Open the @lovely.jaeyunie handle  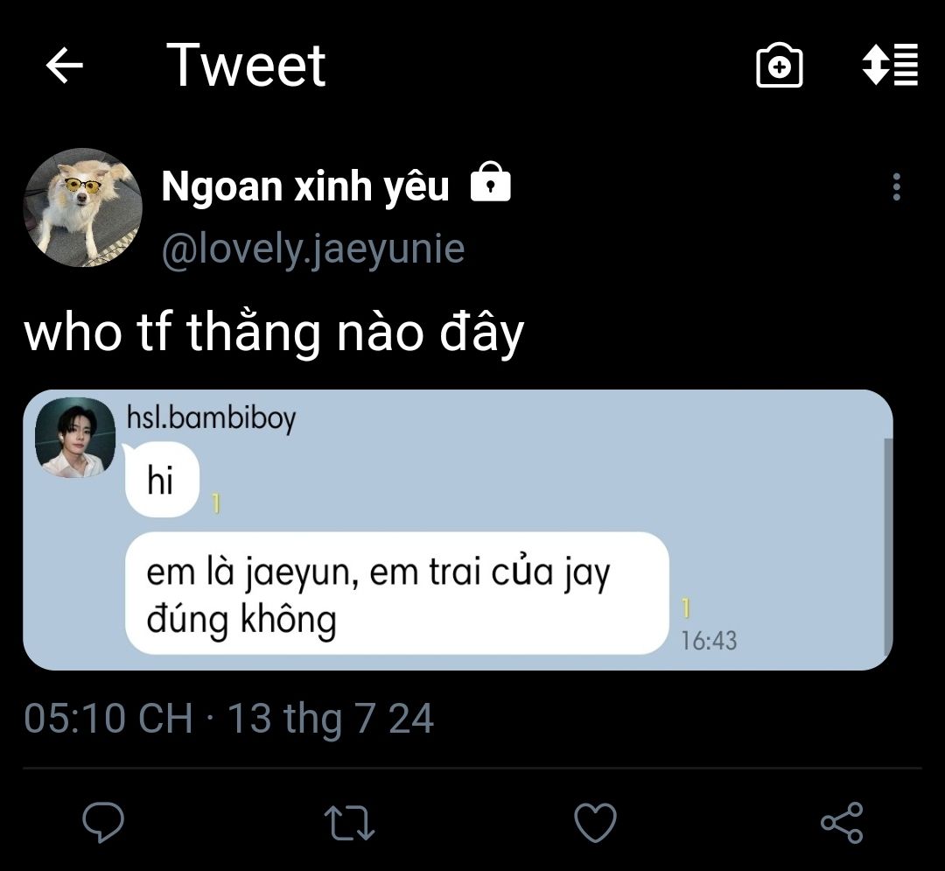(x=313, y=249)
